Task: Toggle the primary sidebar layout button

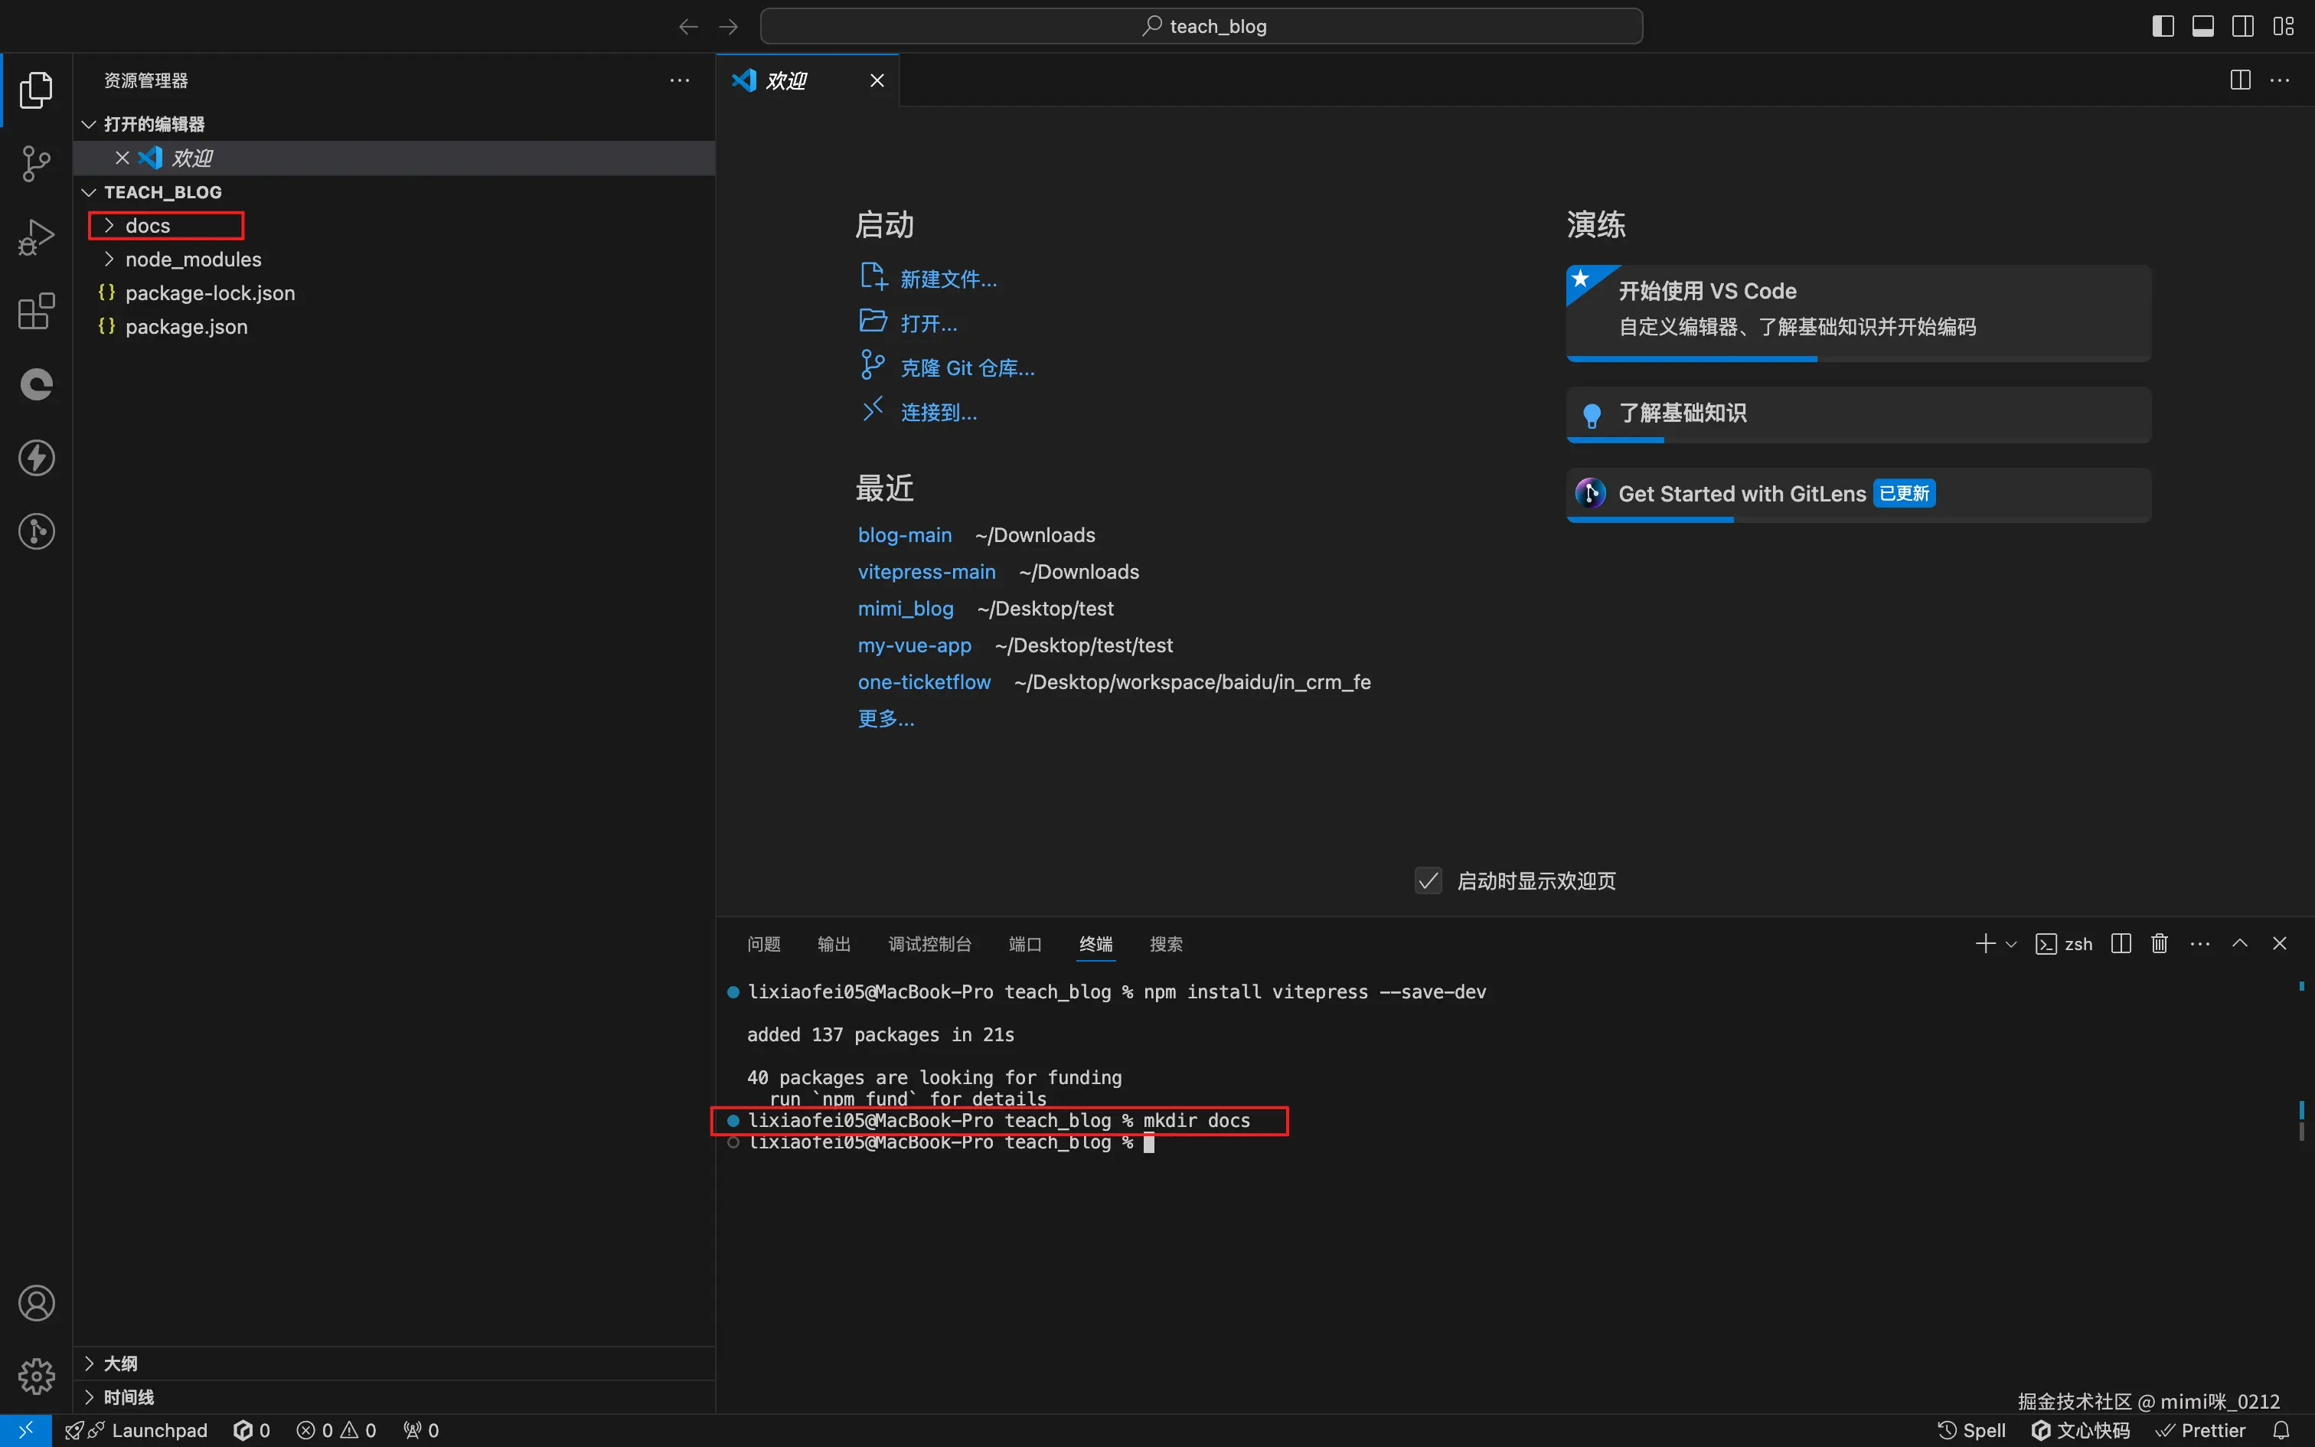Action: (2163, 26)
